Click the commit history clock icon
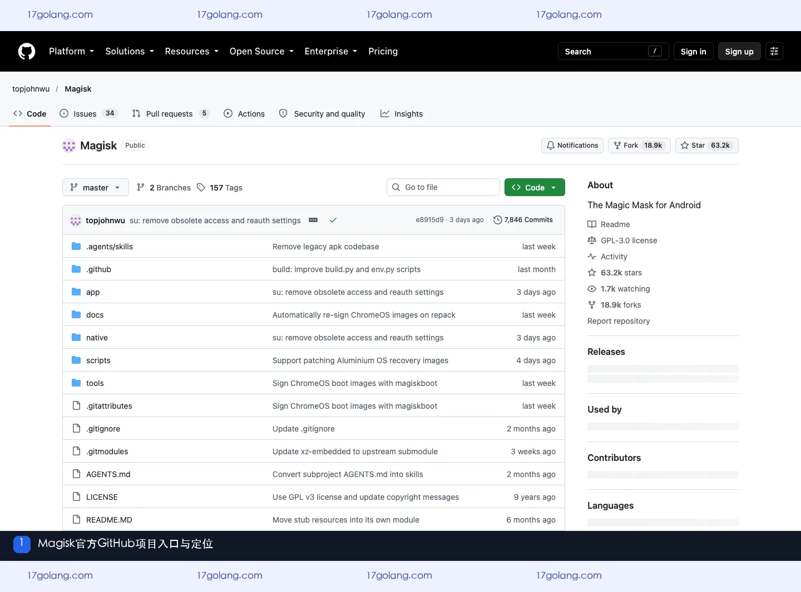The width and height of the screenshot is (801, 592). (498, 220)
